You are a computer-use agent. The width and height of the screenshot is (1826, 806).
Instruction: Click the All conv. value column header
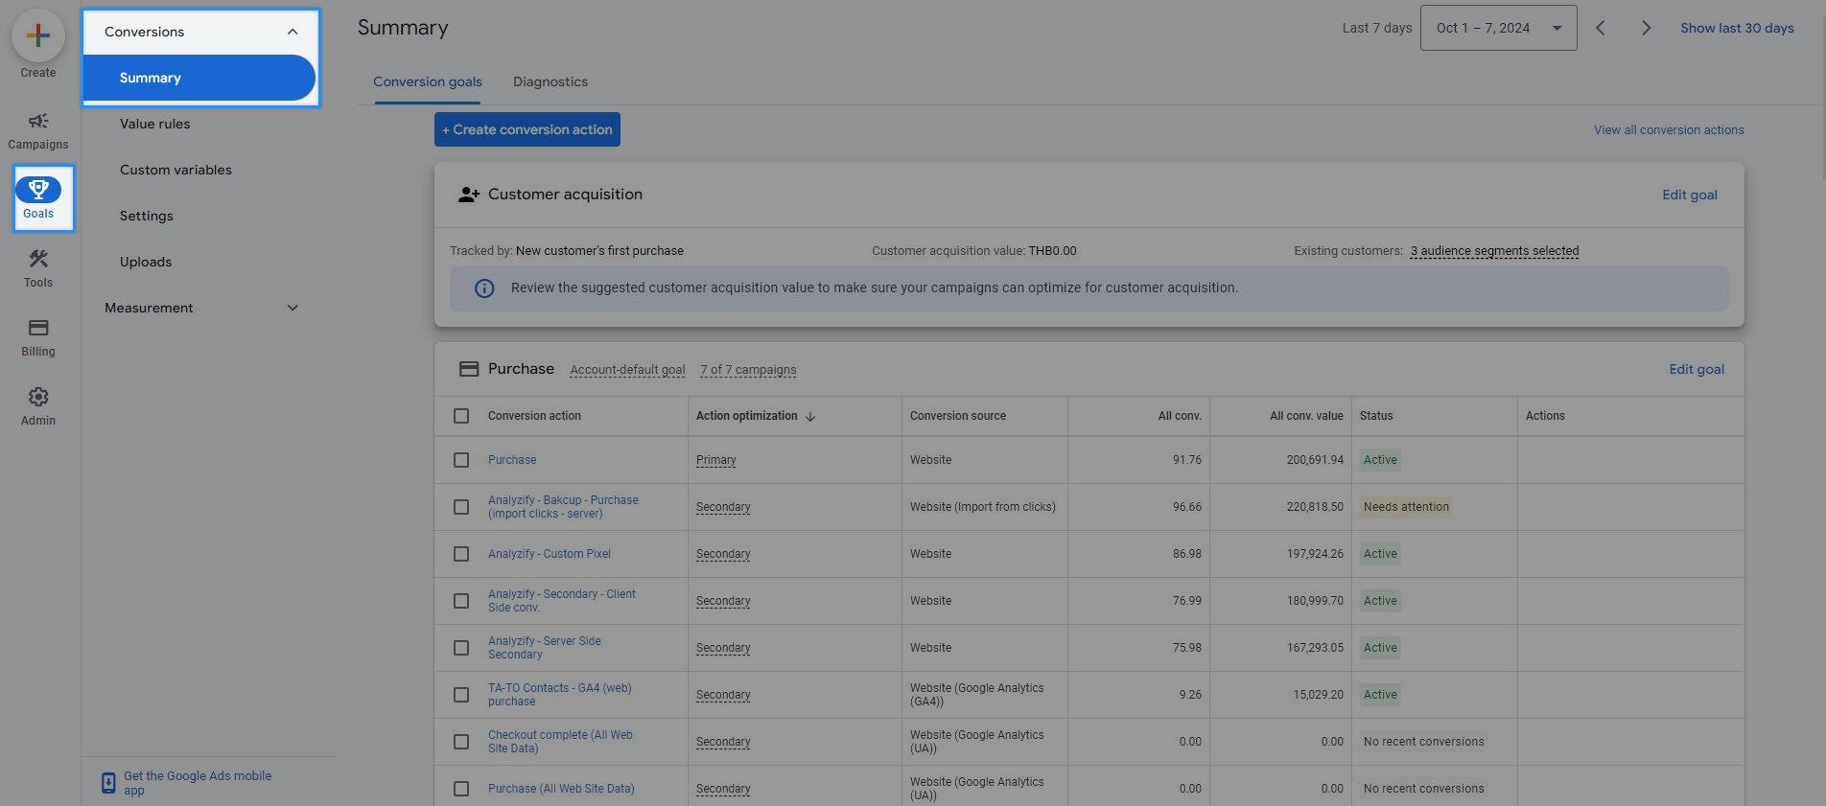1306,416
